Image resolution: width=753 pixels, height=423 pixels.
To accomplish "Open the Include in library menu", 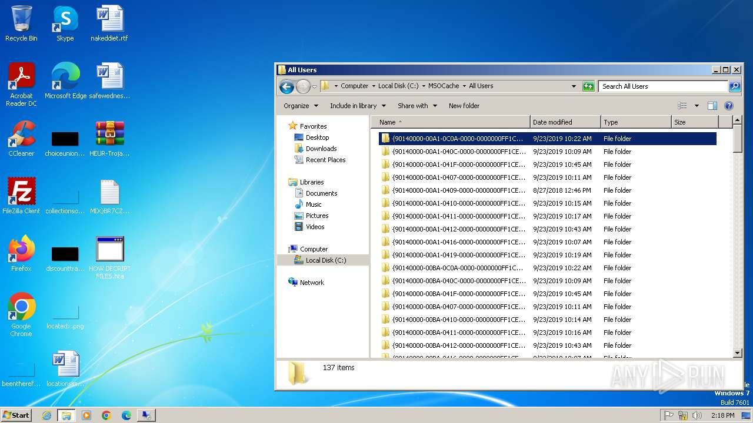I will tap(358, 106).
